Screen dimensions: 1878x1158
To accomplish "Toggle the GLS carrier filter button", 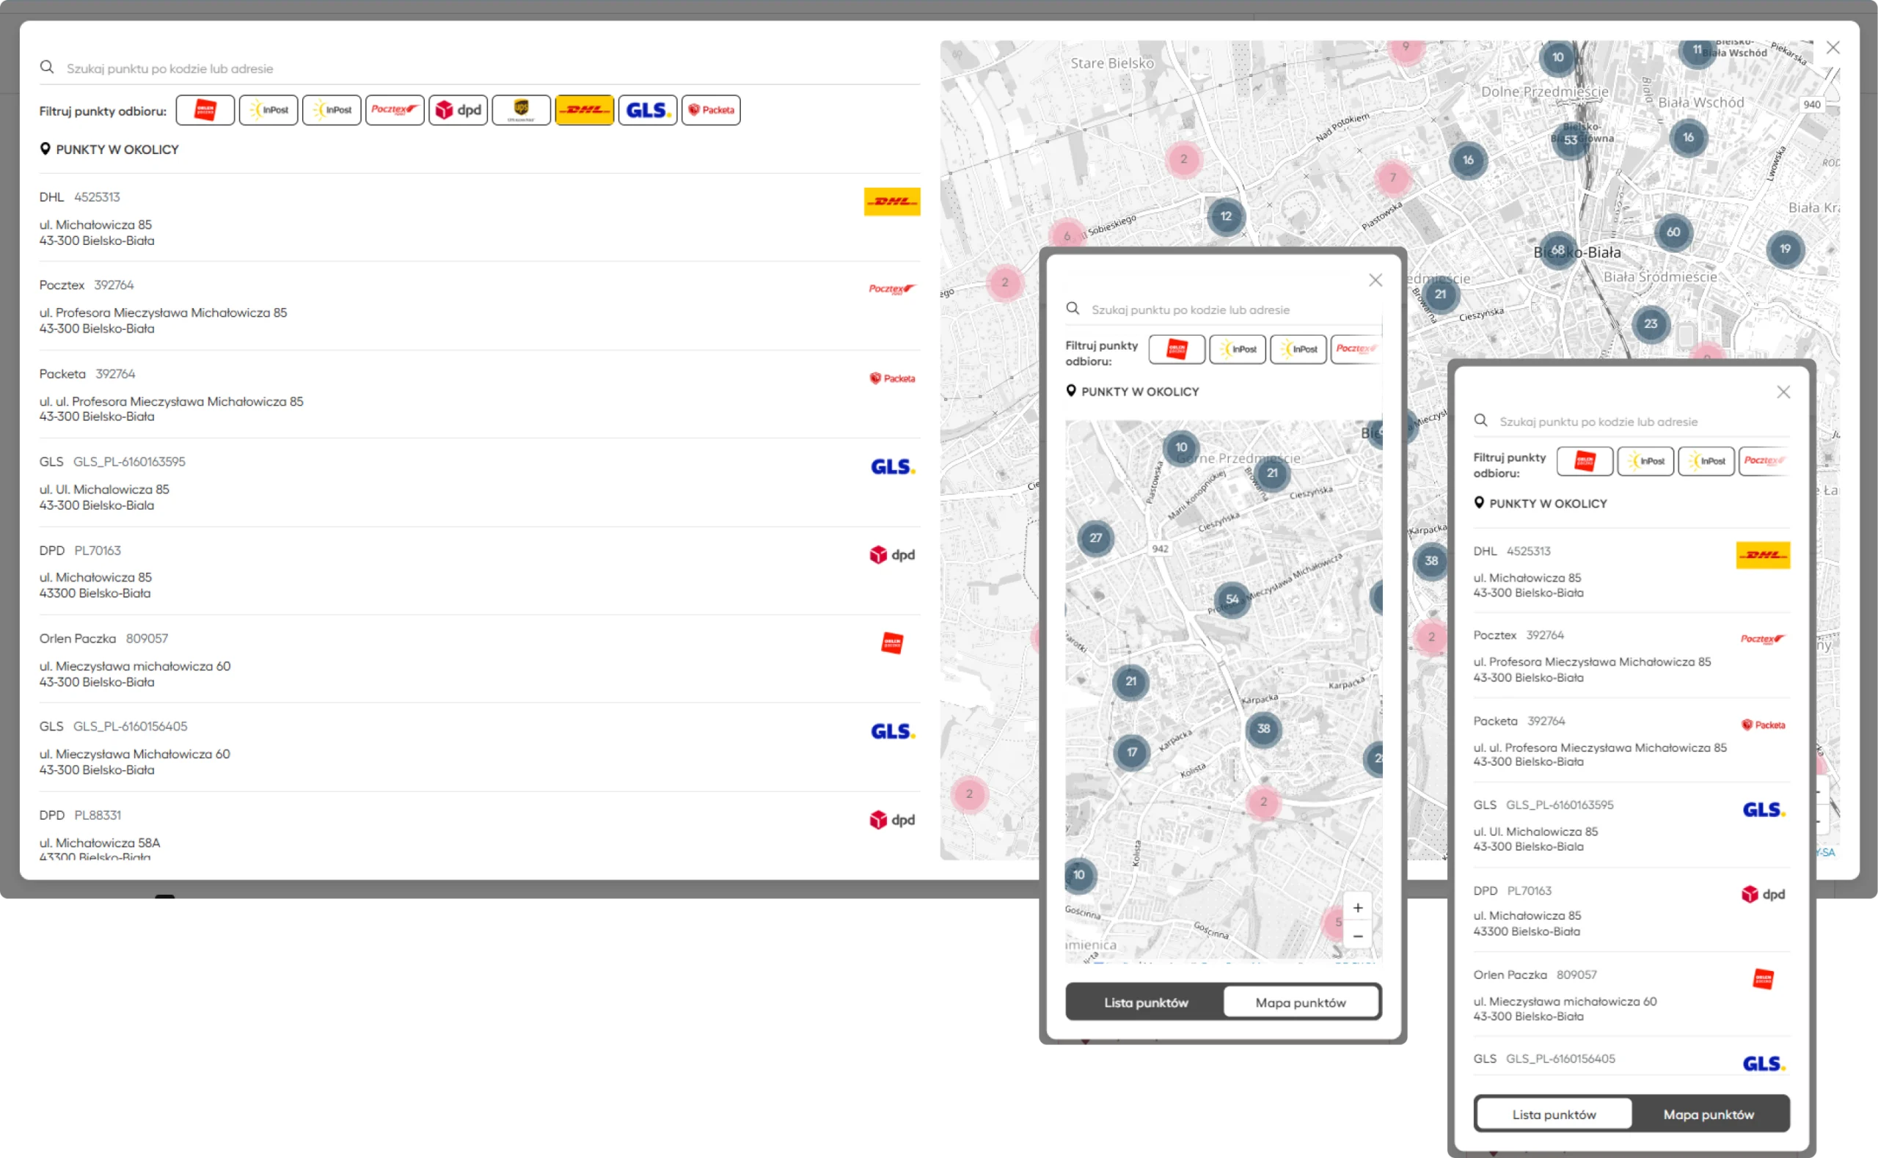I will (x=647, y=110).
